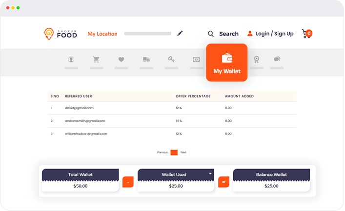Open the cart orders tab icon
The image size is (345, 211).
[96, 59]
